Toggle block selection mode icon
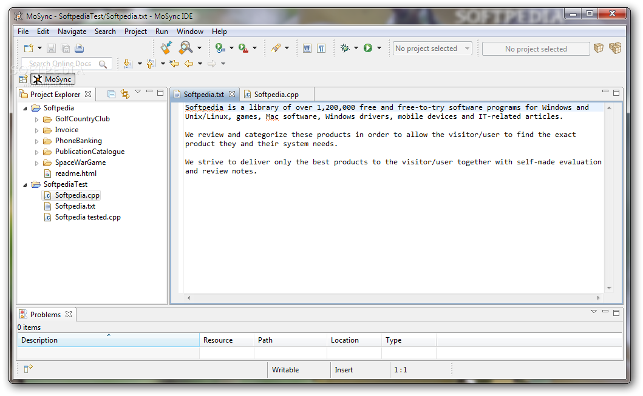Image resolution: width=643 pixels, height=396 pixels. [x=307, y=49]
